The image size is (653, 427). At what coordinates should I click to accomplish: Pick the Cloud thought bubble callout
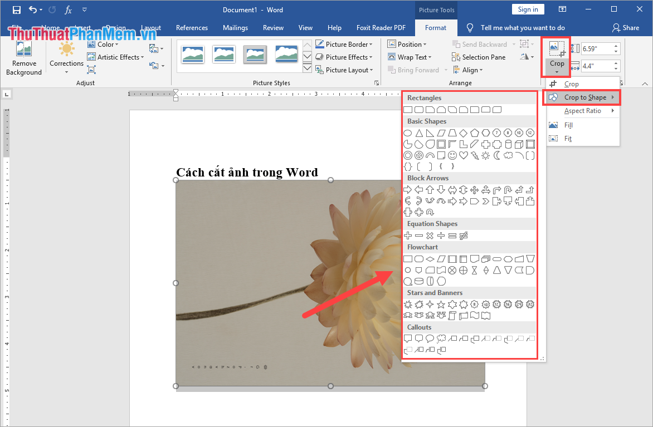[x=441, y=339]
